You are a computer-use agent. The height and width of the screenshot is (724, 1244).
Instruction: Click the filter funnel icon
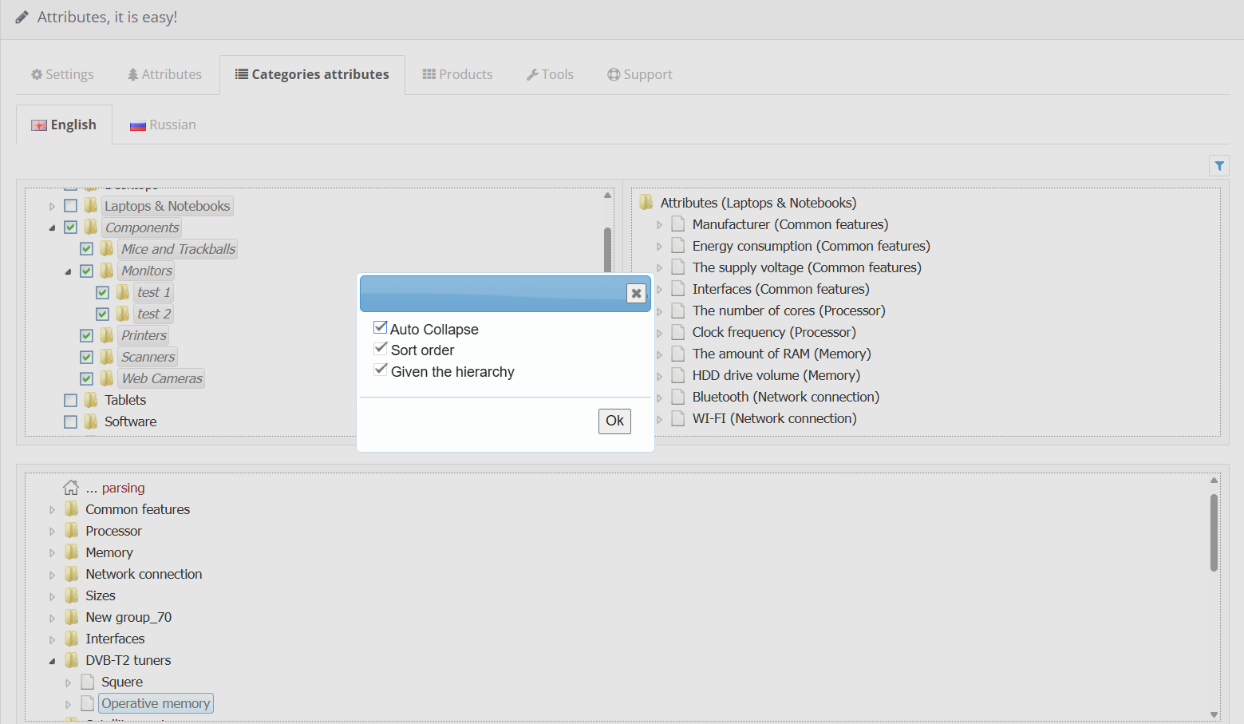coord(1218,166)
